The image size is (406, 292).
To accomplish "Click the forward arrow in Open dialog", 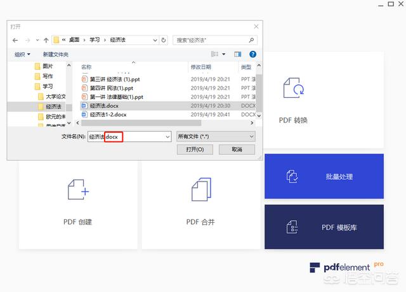I will click(27, 41).
